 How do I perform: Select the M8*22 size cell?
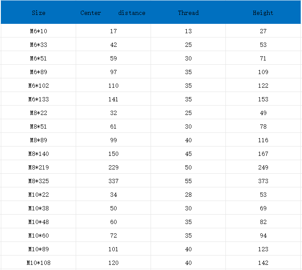(39, 113)
